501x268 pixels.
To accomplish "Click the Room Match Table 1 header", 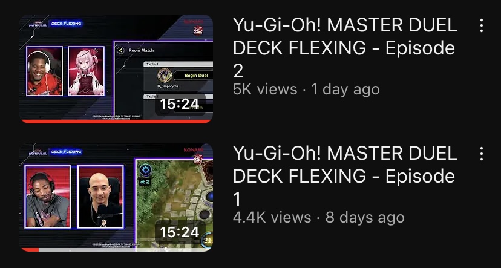I will pyautogui.click(x=178, y=64).
